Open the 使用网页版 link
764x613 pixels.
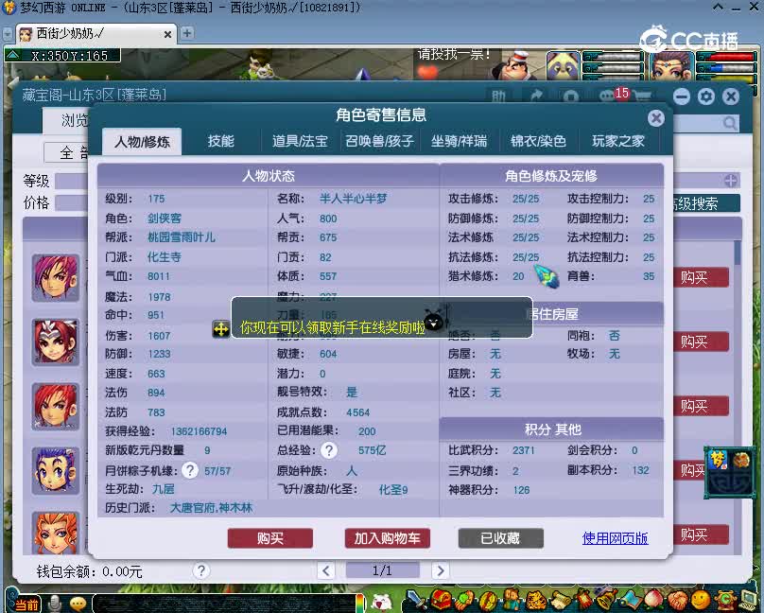coord(615,538)
